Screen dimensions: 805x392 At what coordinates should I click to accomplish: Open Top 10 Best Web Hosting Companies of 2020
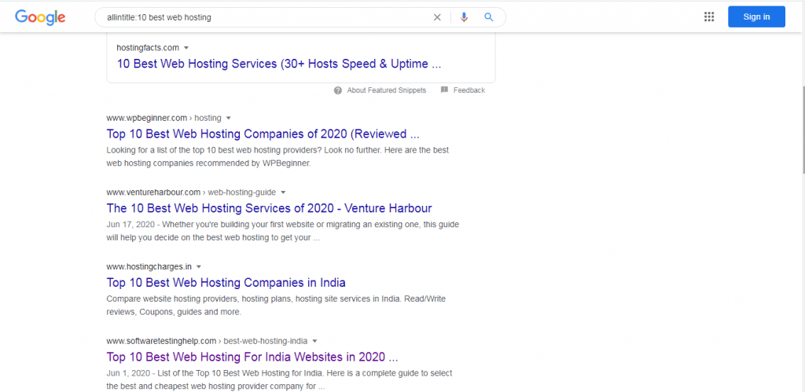pyautogui.click(x=263, y=134)
